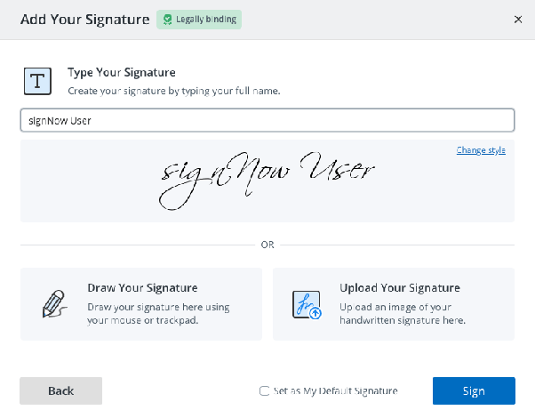Select the 'Upload Your Signature' heading

coord(400,288)
